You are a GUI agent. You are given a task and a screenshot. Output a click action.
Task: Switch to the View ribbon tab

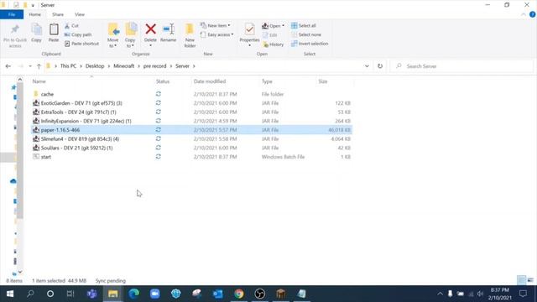(80, 14)
